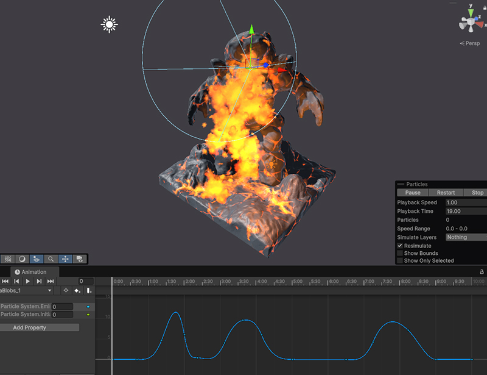Toggle the scene camera overlay icon
487x375 pixels.
click(79, 259)
